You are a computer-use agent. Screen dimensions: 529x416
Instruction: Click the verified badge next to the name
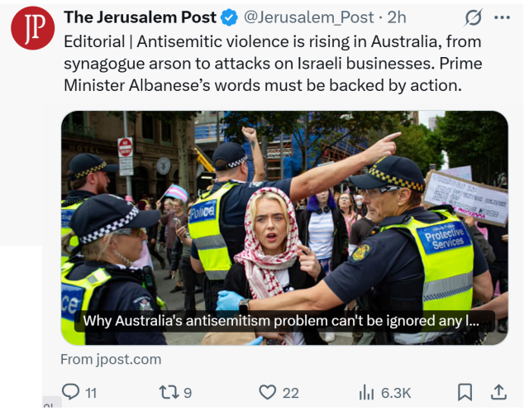[x=229, y=18]
